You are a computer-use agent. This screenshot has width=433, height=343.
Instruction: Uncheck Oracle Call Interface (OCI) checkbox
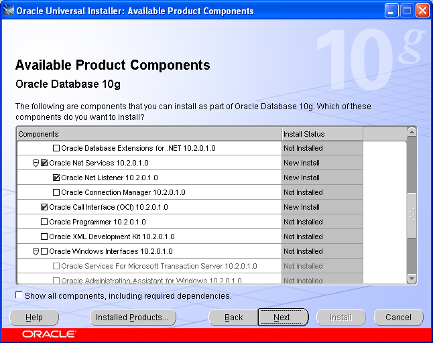coord(44,207)
